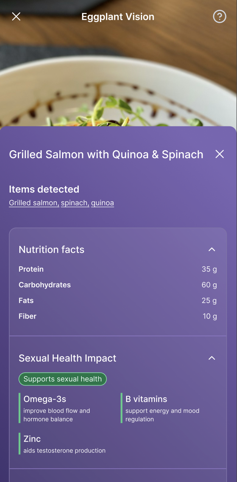Close the Grilled Salmon result card
The height and width of the screenshot is (482, 237).
[220, 154]
